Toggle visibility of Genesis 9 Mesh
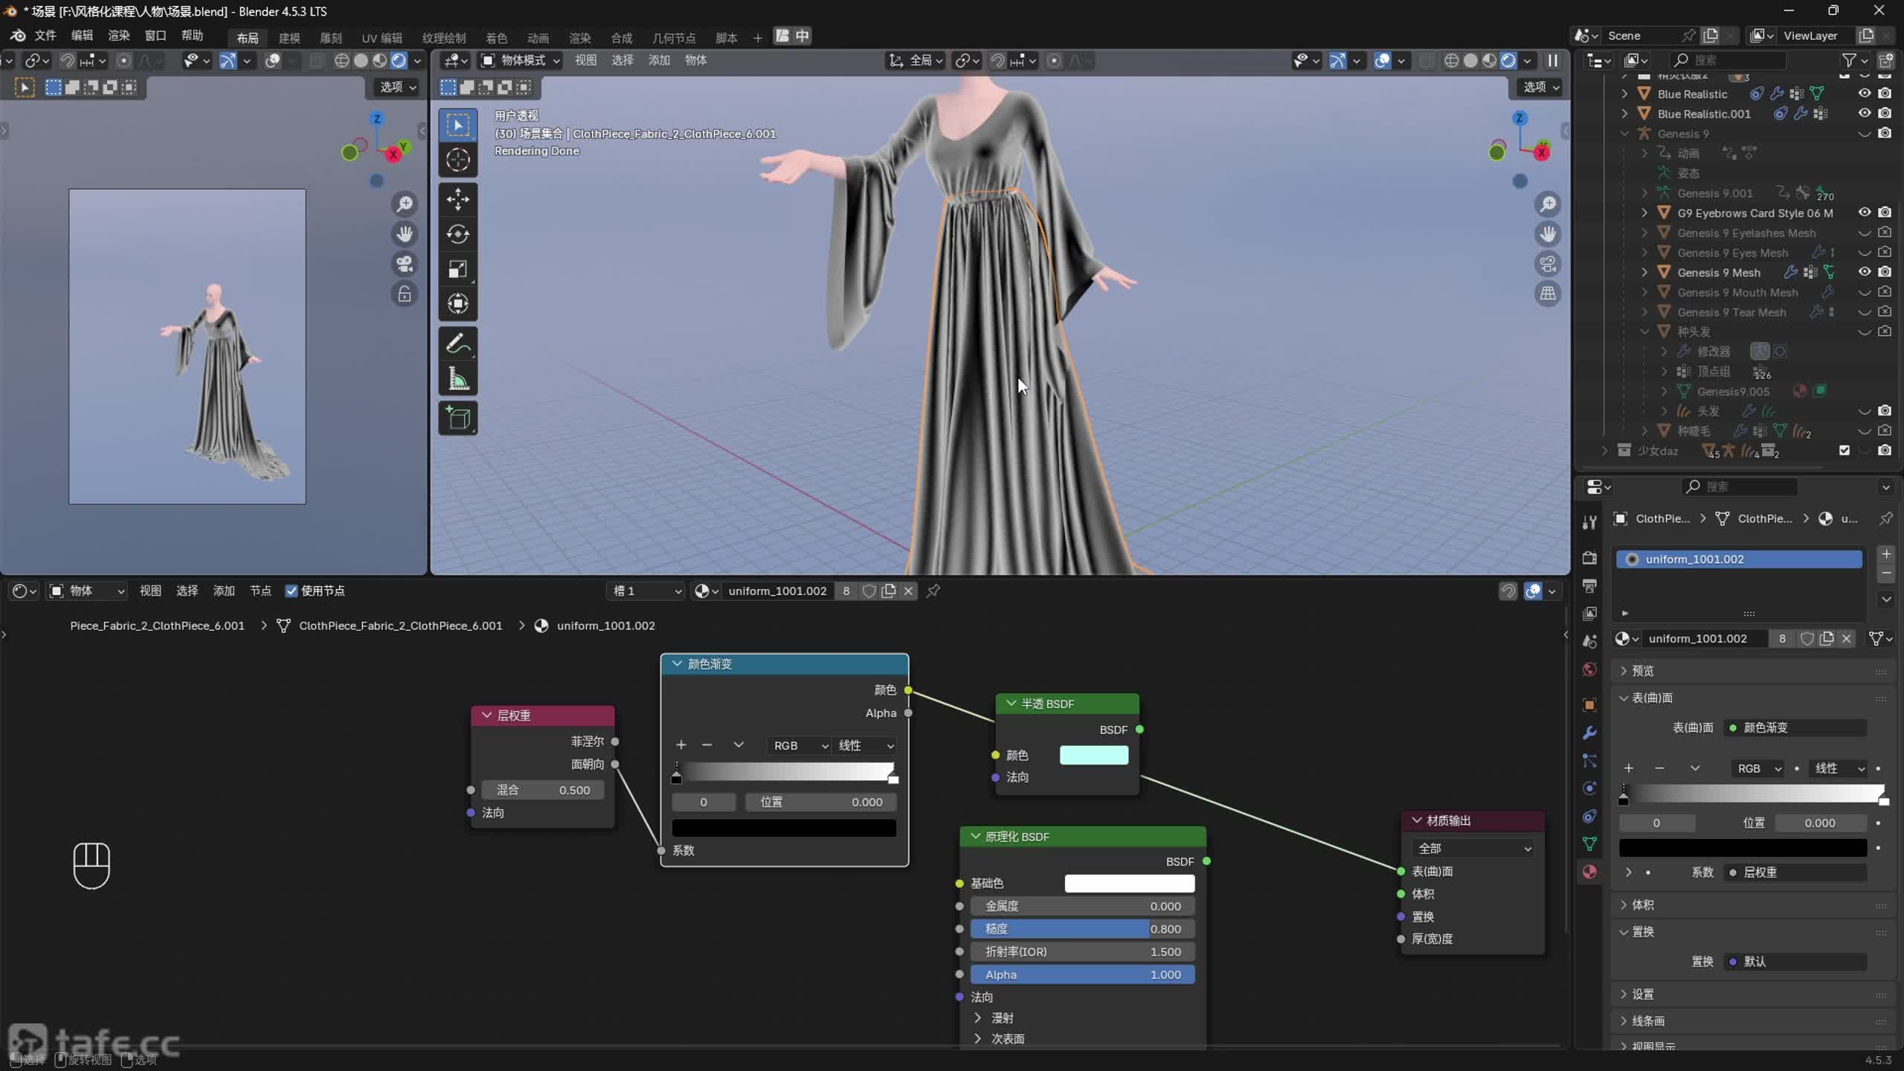This screenshot has width=1904, height=1071. pos(1864,272)
